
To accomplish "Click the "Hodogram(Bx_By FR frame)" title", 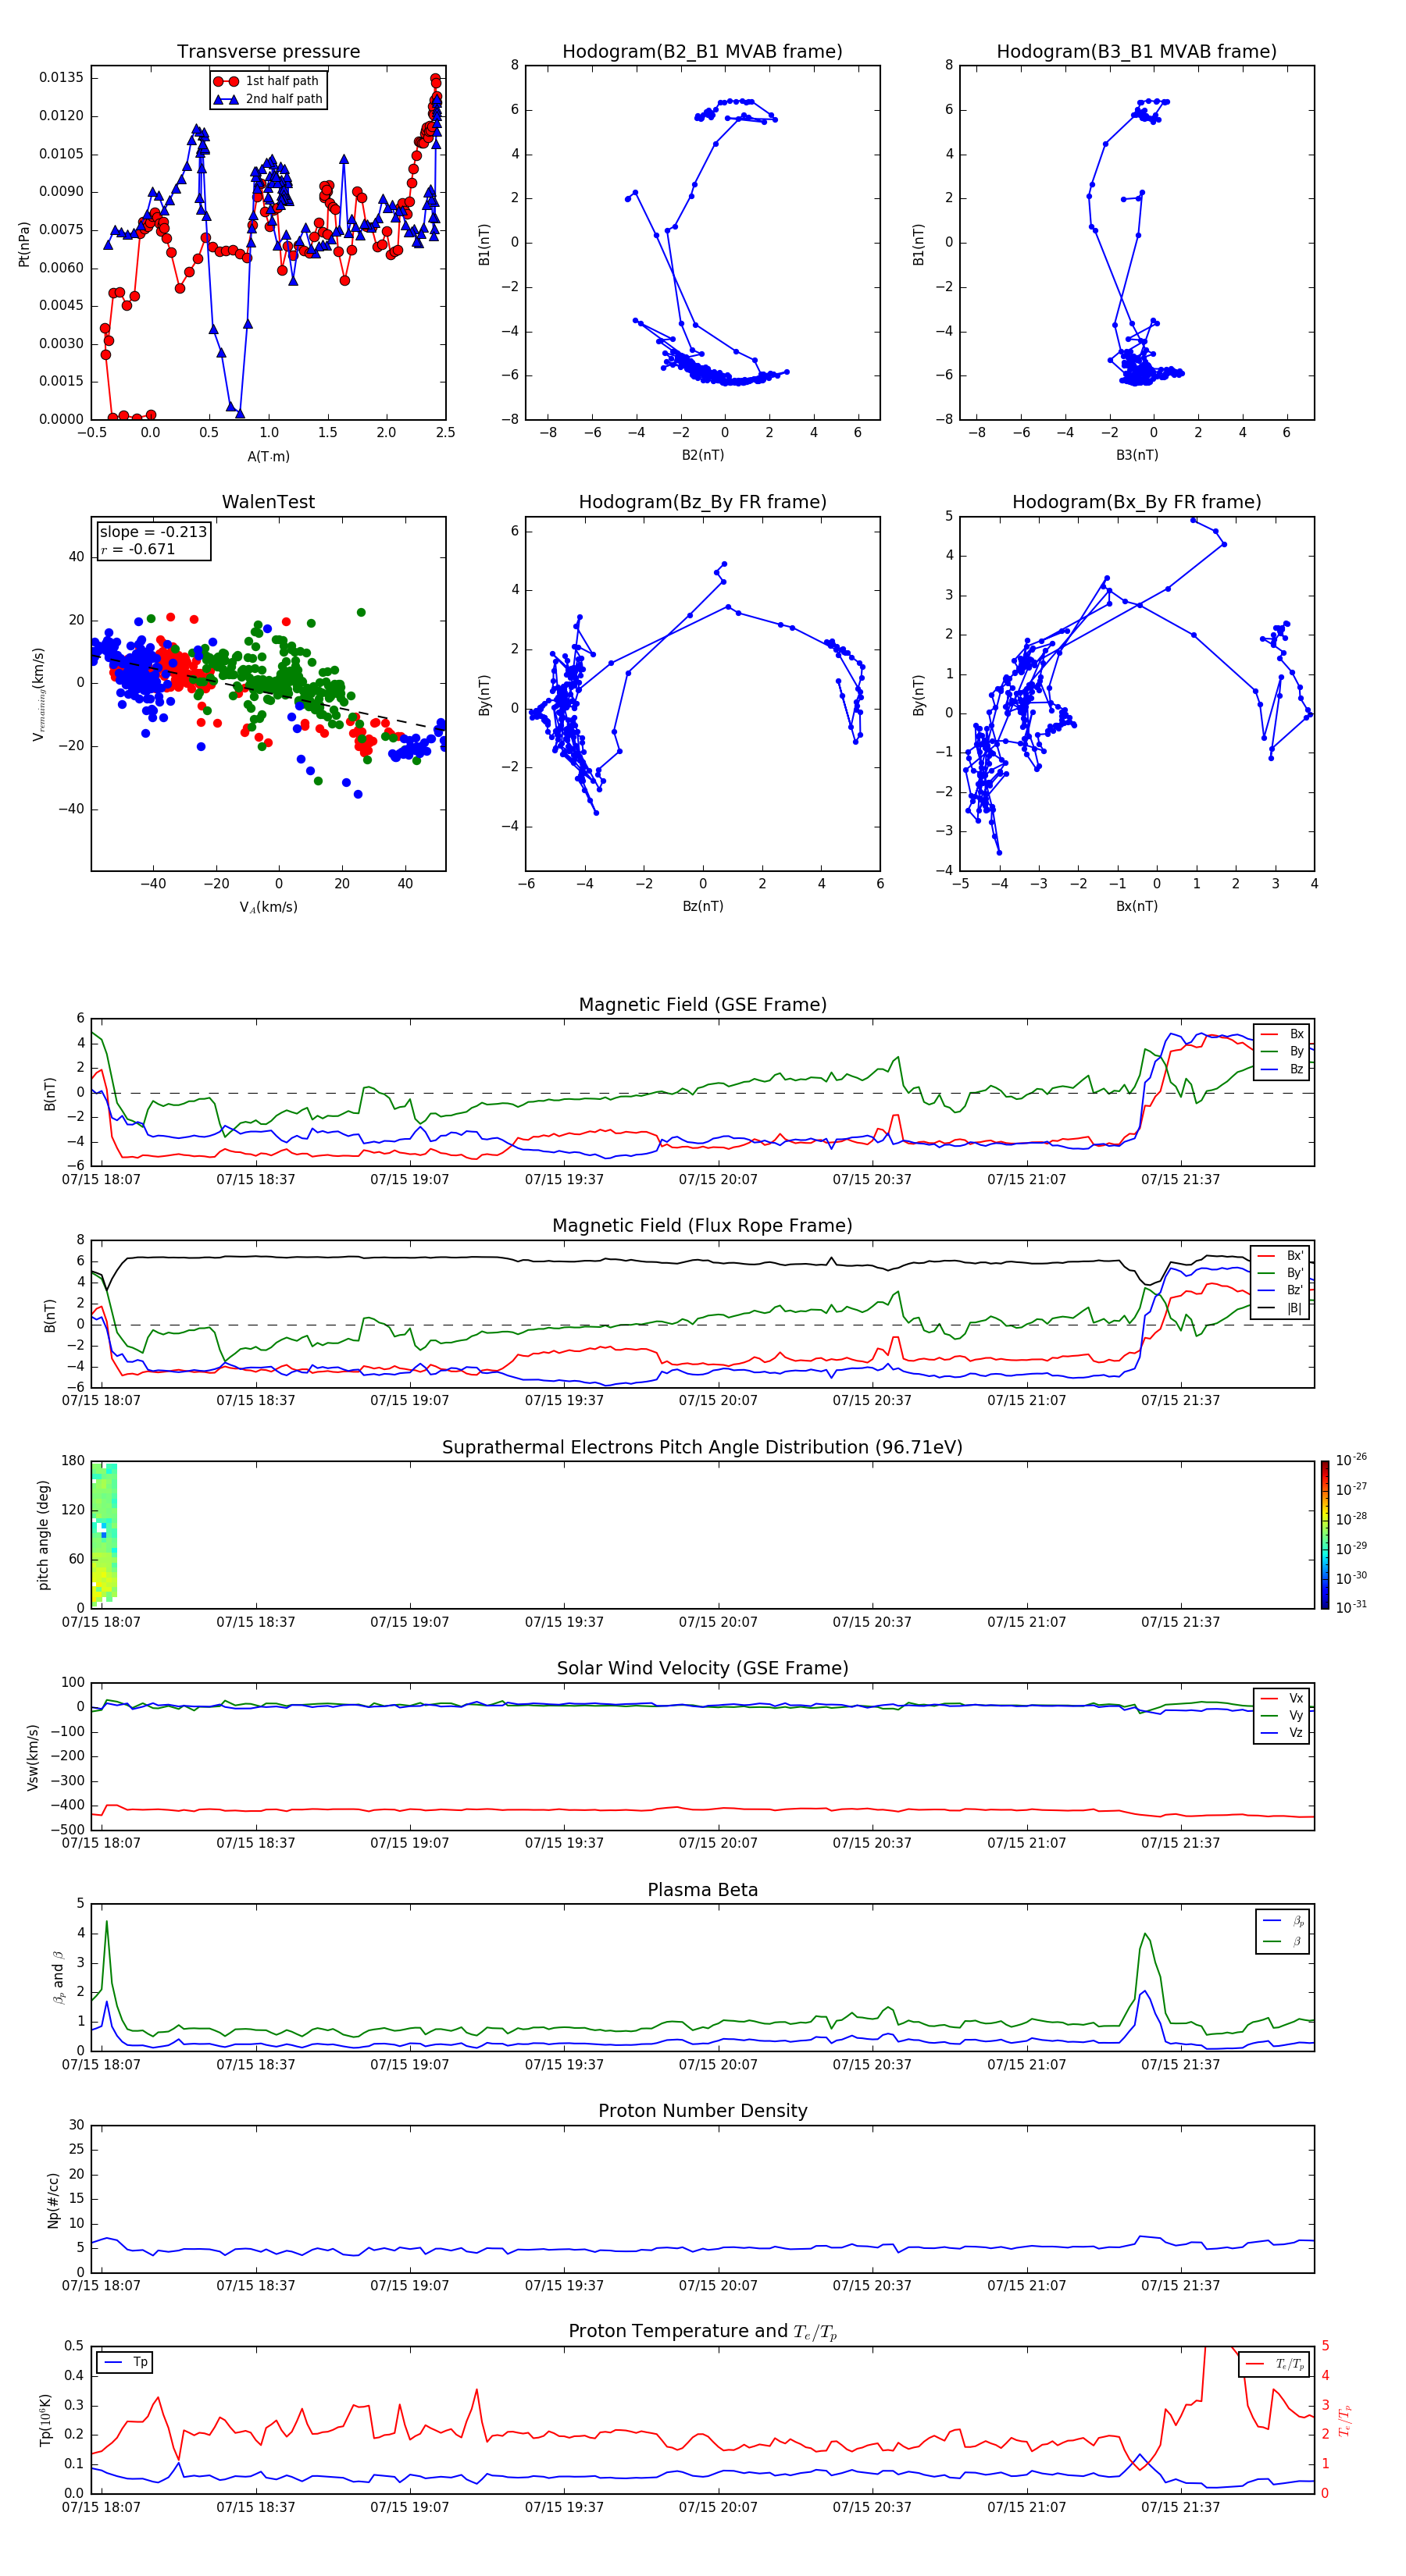I will 1137,502.
